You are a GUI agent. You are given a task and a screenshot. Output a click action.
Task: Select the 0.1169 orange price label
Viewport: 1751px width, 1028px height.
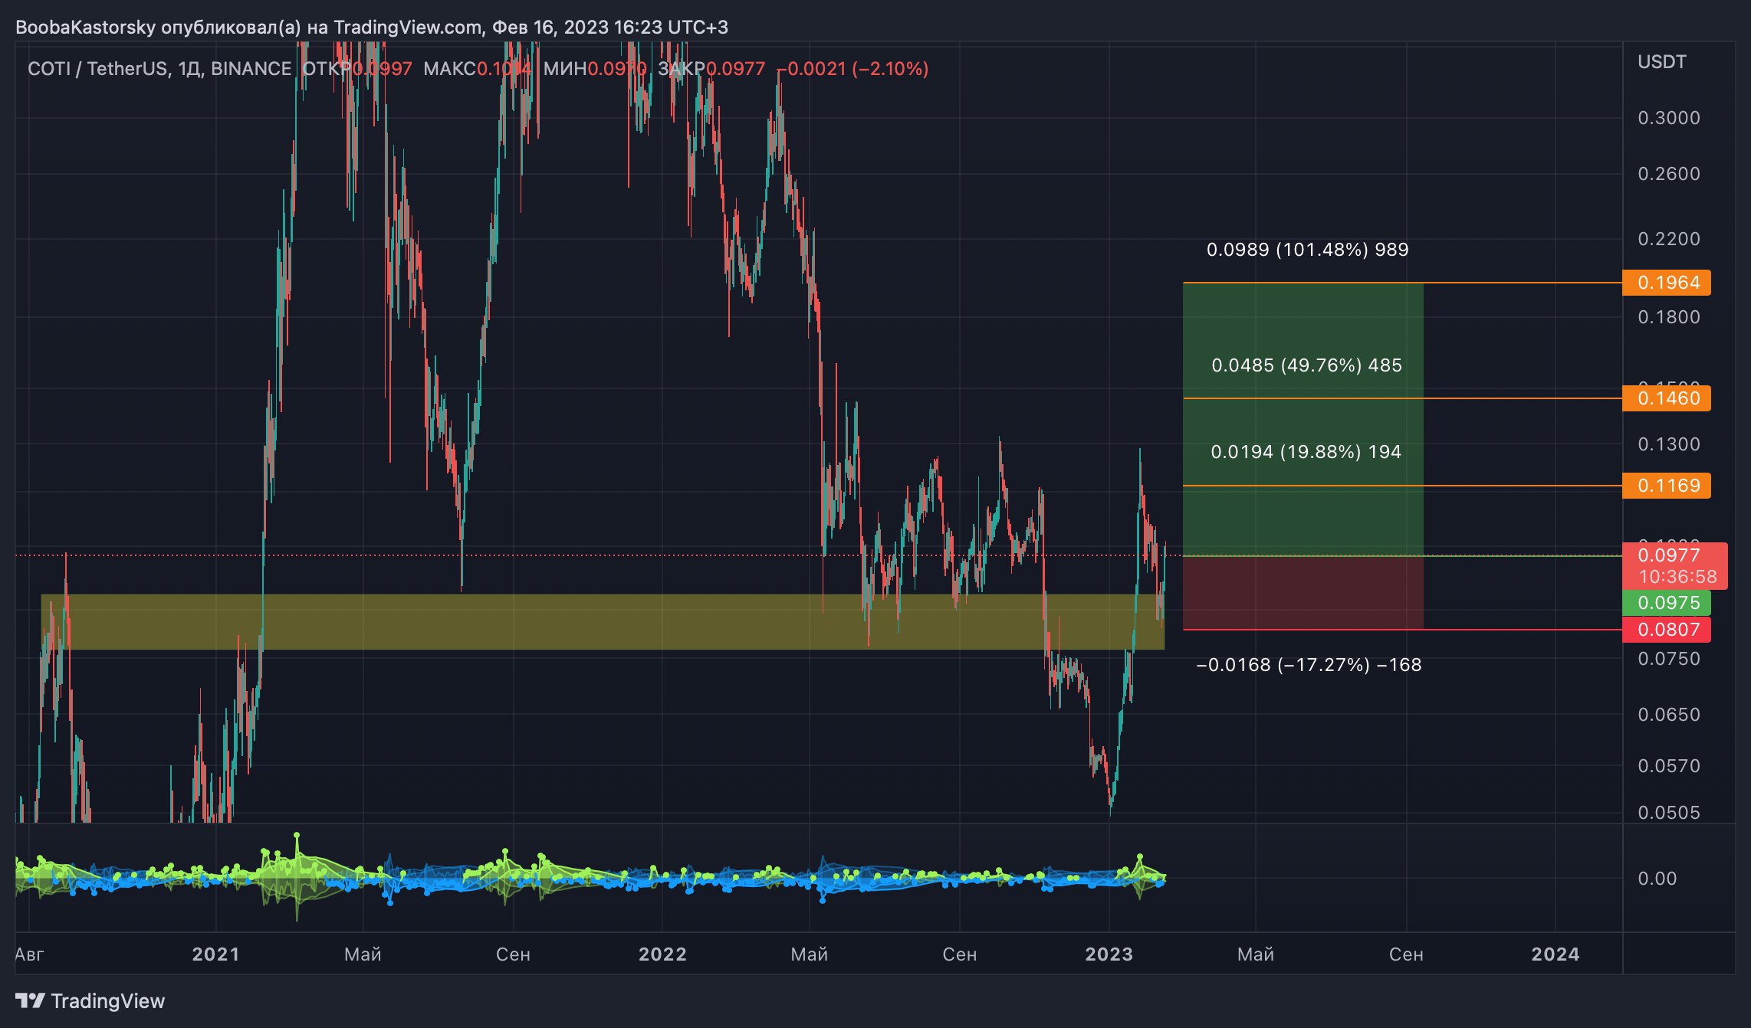1666,486
